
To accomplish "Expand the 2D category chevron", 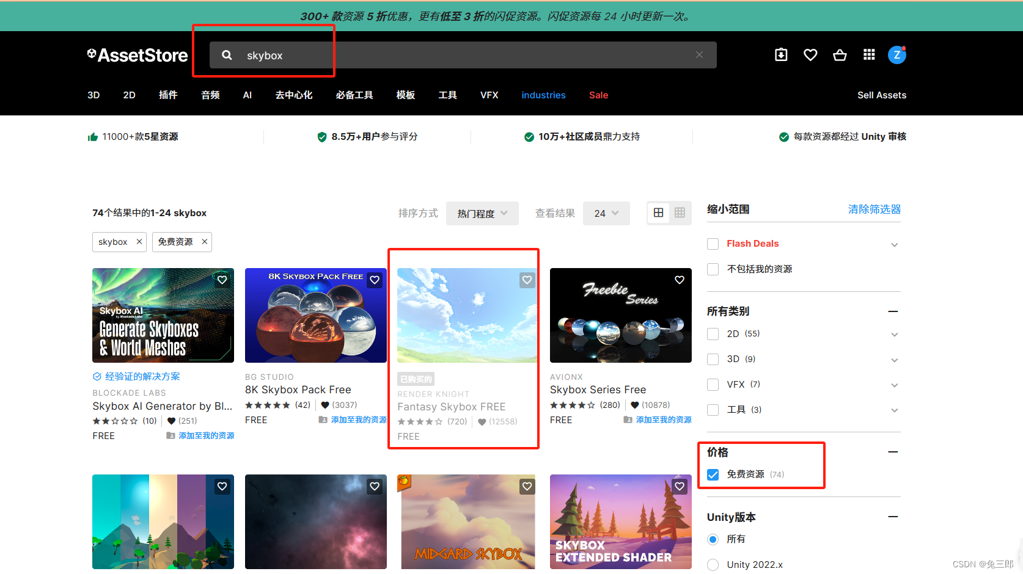I will point(894,335).
